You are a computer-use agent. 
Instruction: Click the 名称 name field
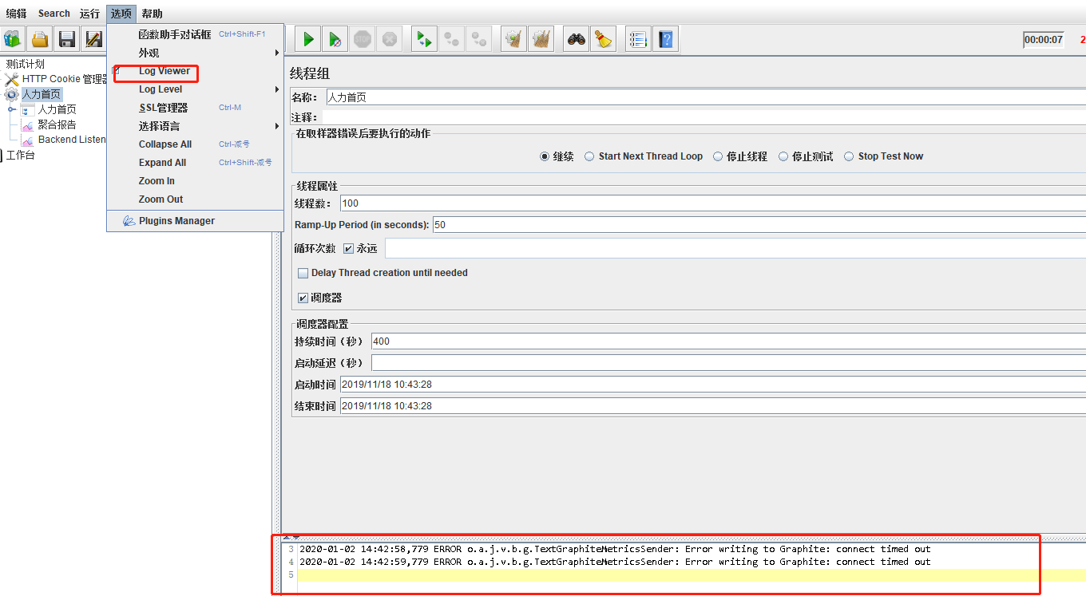[x=706, y=97]
